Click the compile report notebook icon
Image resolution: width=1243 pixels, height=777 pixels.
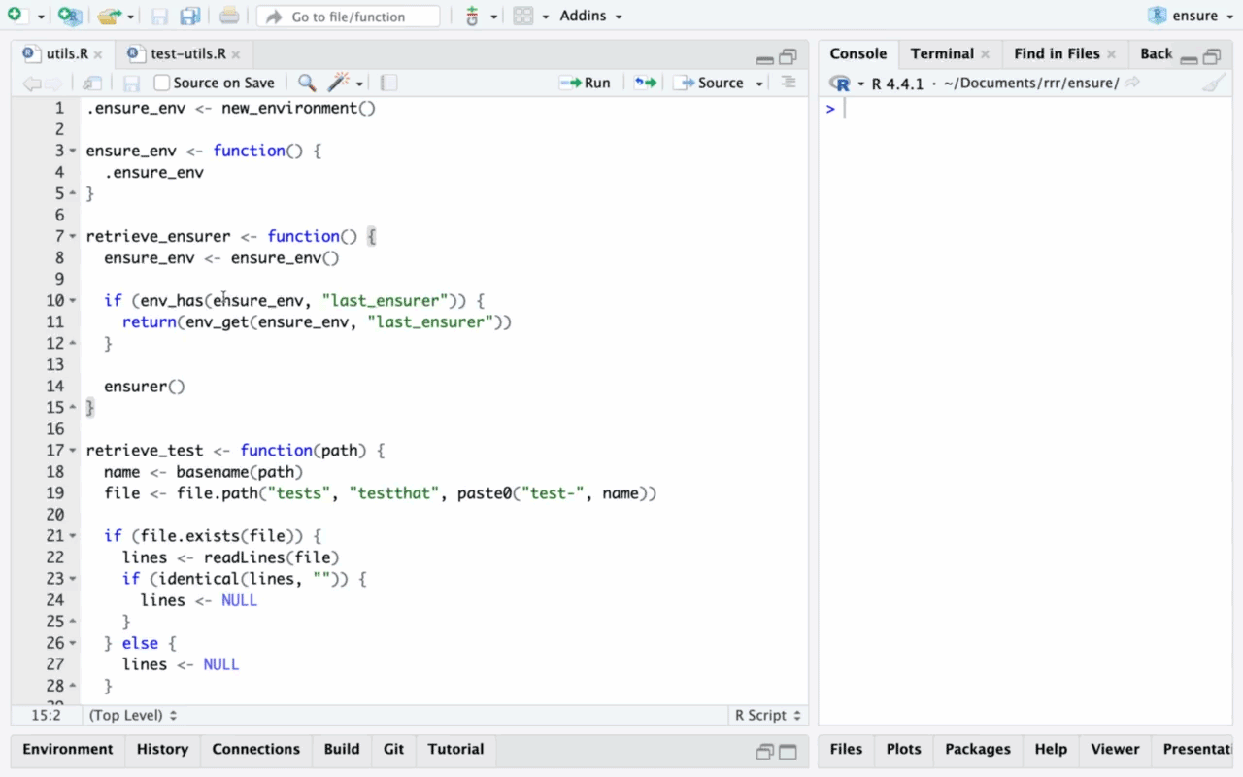pyautogui.click(x=387, y=83)
